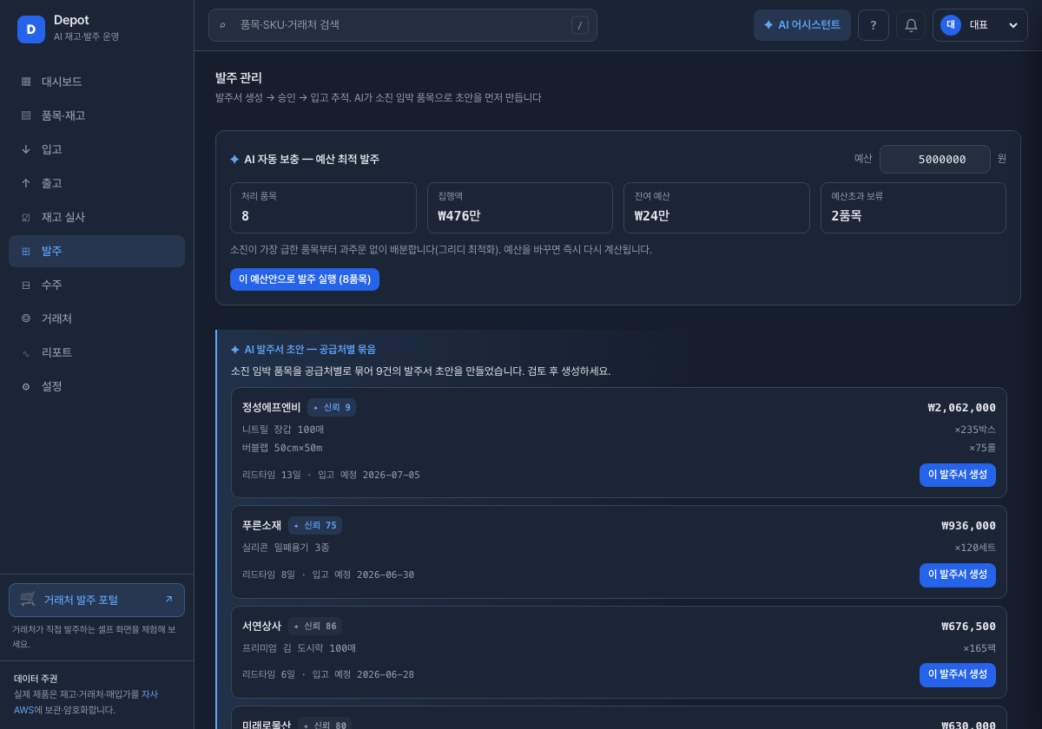Click lead time text 입고 예정 2026-07-05
Image resolution: width=1042 pixels, height=729 pixels.
tap(369, 475)
